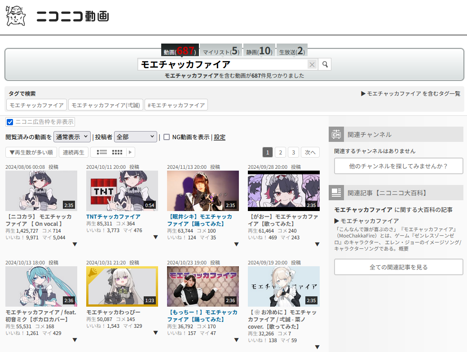Open the 通常表示 watched-videos dropdown
Viewport: 467px width, 352px height.
(x=72, y=136)
